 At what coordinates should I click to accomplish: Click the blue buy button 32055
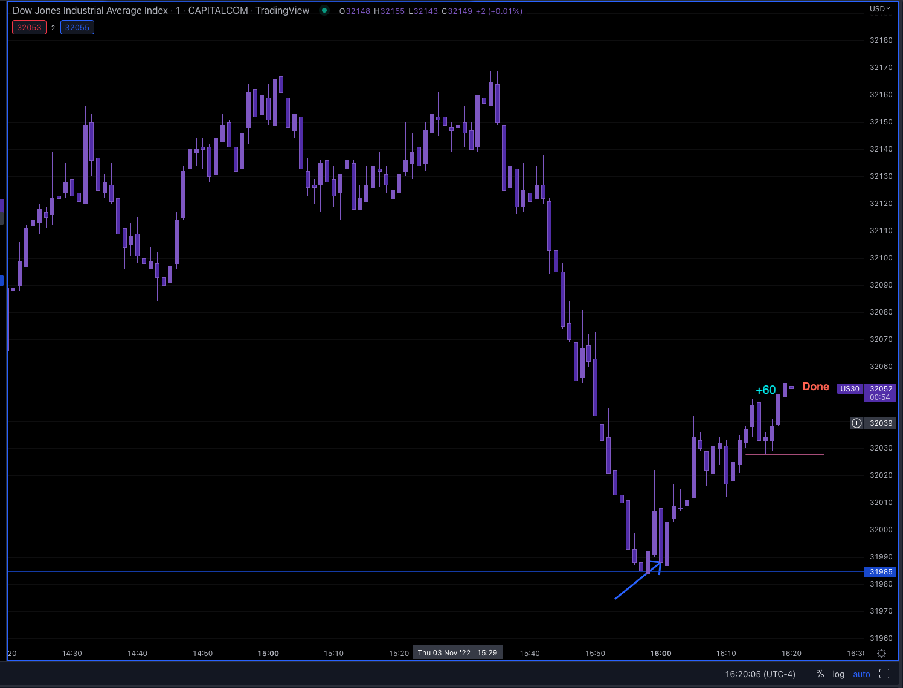[77, 27]
